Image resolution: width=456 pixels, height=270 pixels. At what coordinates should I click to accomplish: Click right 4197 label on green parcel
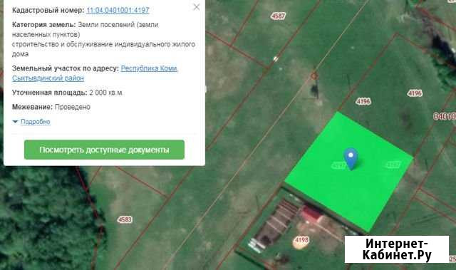pyautogui.click(x=393, y=165)
